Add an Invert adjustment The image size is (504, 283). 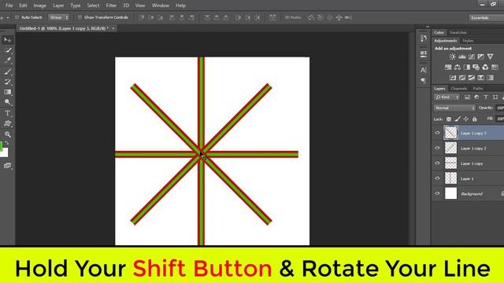pyautogui.click(x=453, y=78)
